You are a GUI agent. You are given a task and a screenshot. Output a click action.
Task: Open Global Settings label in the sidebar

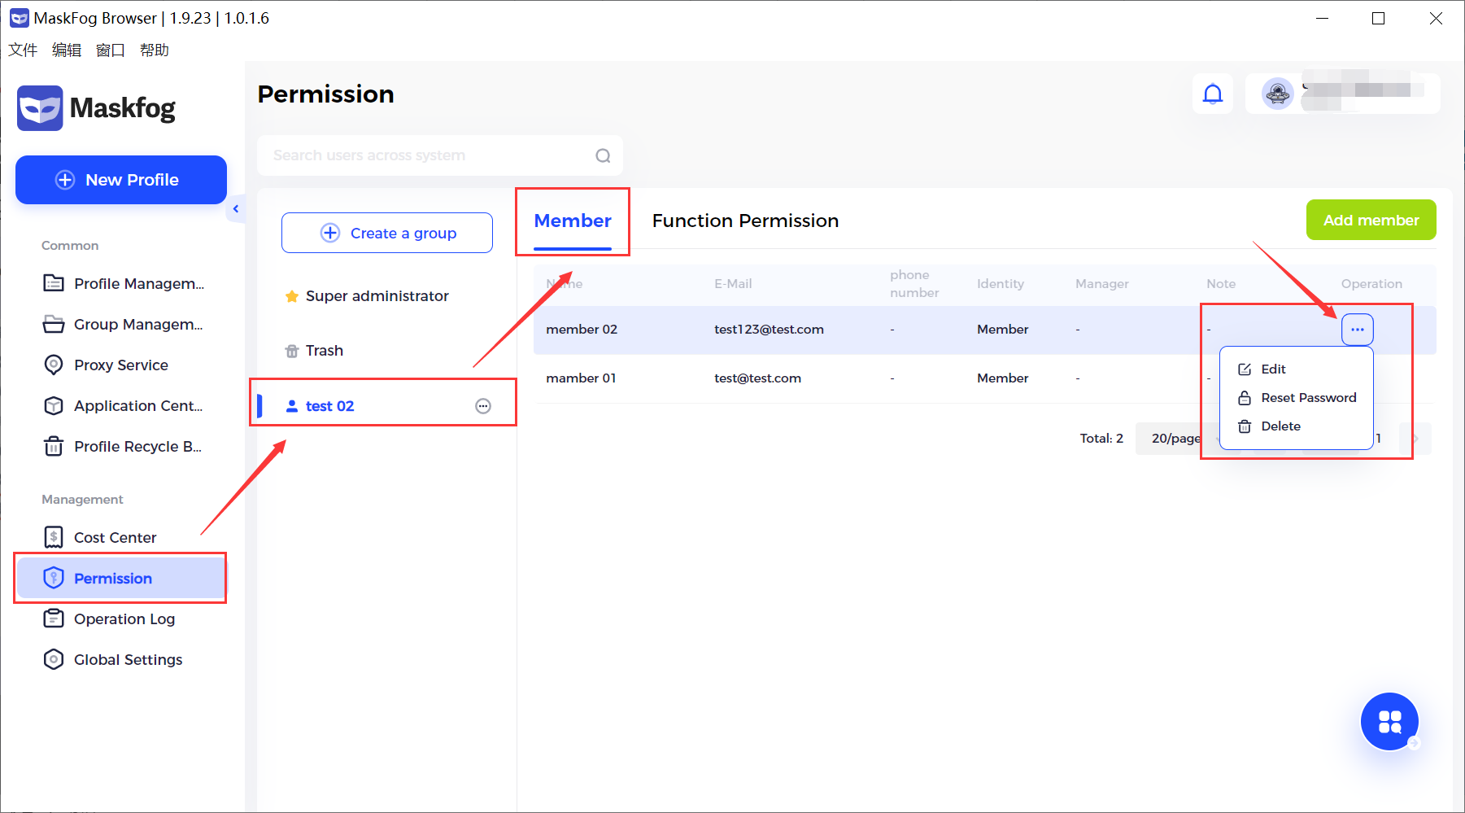129,659
